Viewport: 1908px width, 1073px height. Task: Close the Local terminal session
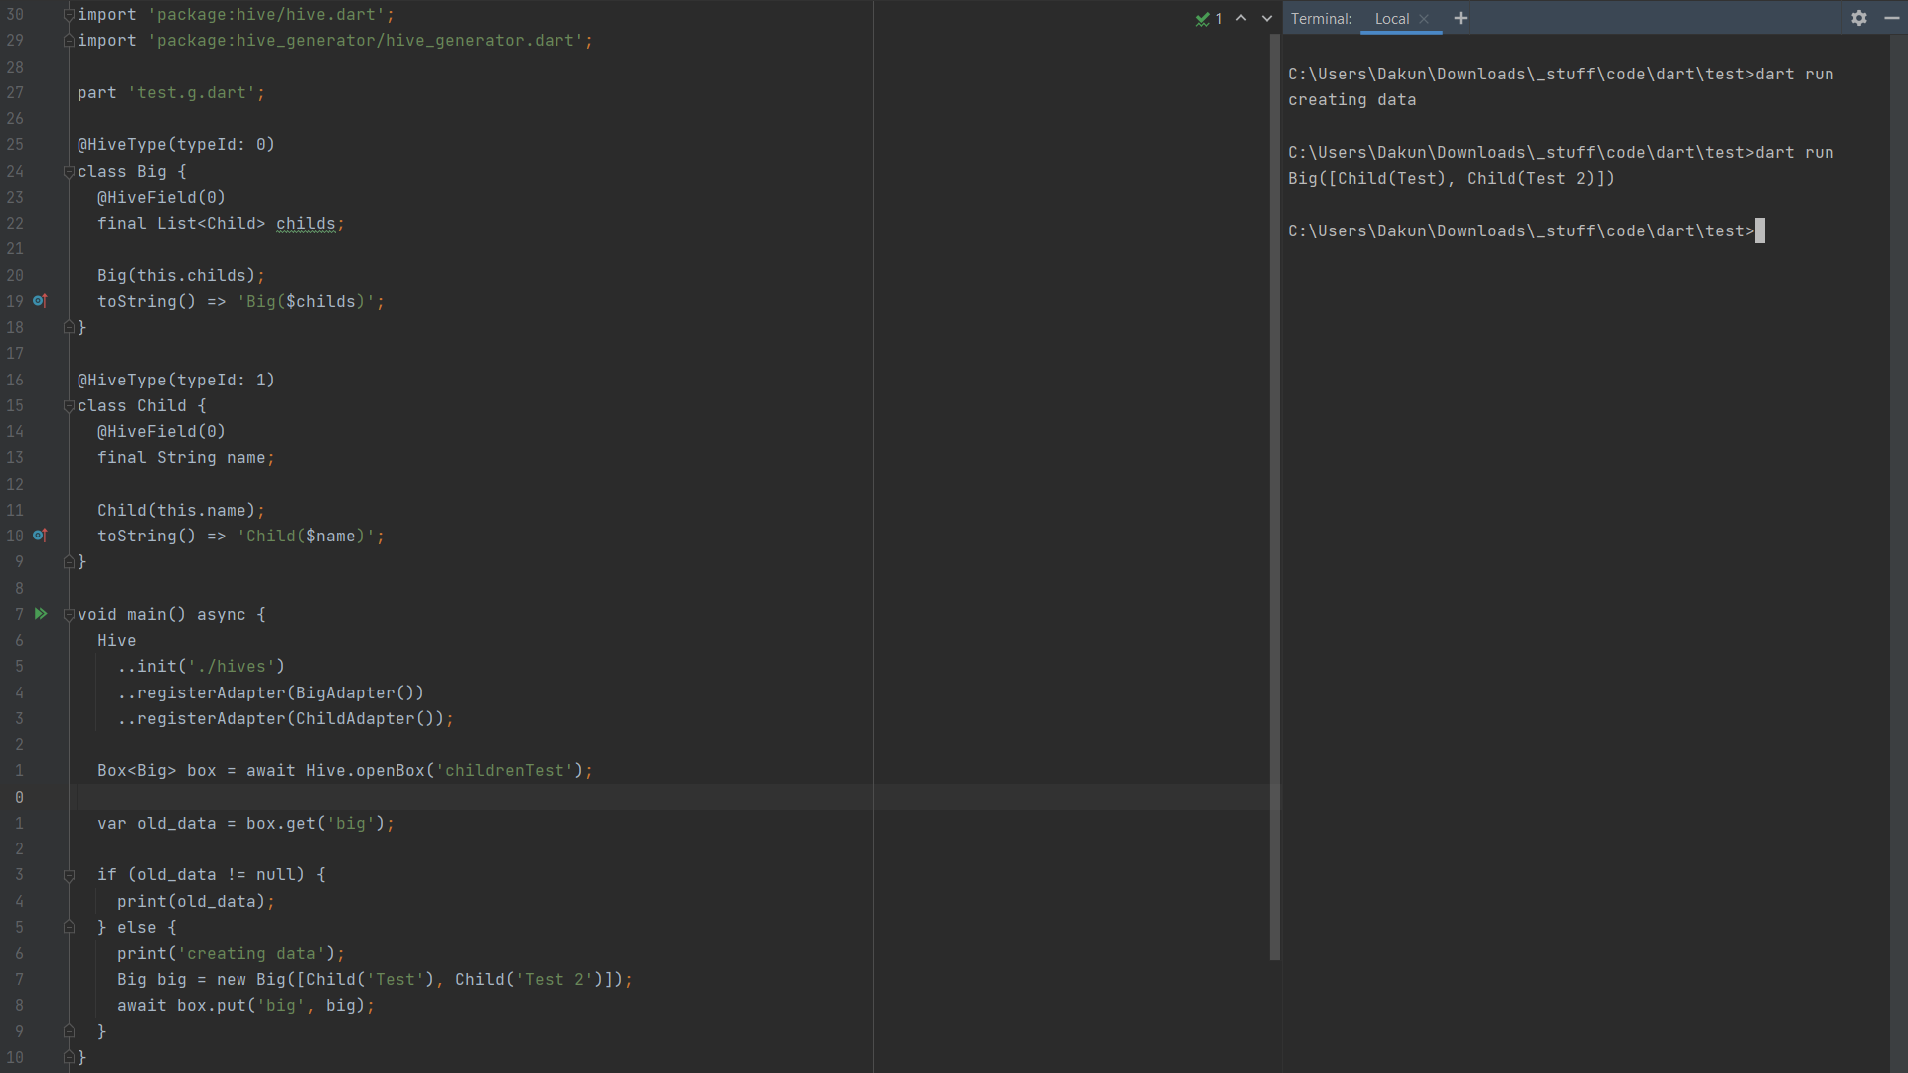coord(1425,18)
